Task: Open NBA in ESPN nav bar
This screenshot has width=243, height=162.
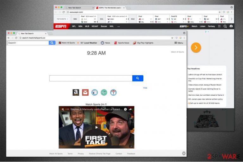Action: coord(80,27)
